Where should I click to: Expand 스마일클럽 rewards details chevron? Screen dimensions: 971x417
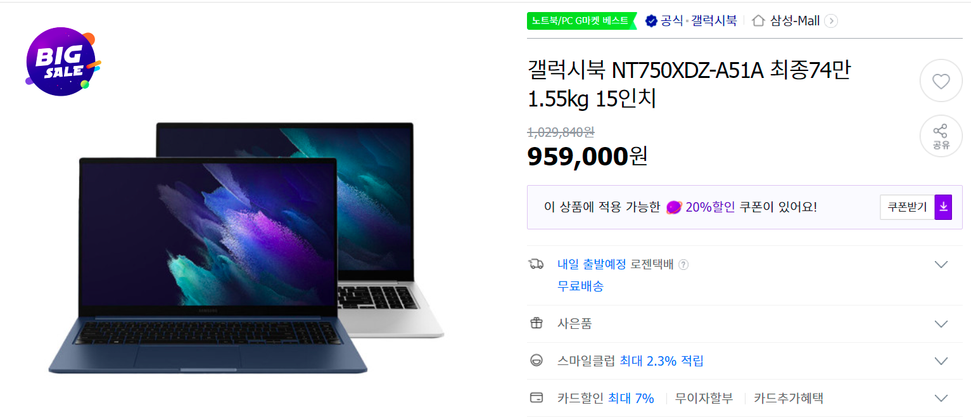[941, 361]
